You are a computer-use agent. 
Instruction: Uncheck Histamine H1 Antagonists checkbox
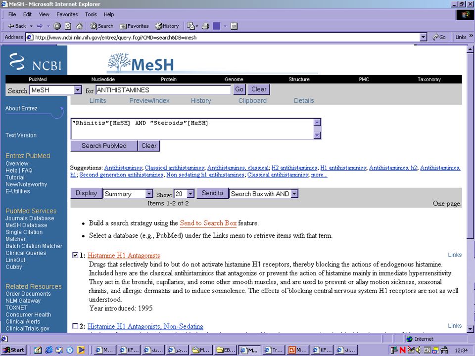pyautogui.click(x=75, y=255)
